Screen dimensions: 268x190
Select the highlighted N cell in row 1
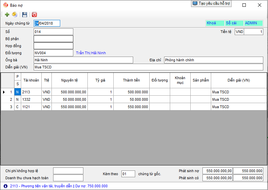pos(17,92)
